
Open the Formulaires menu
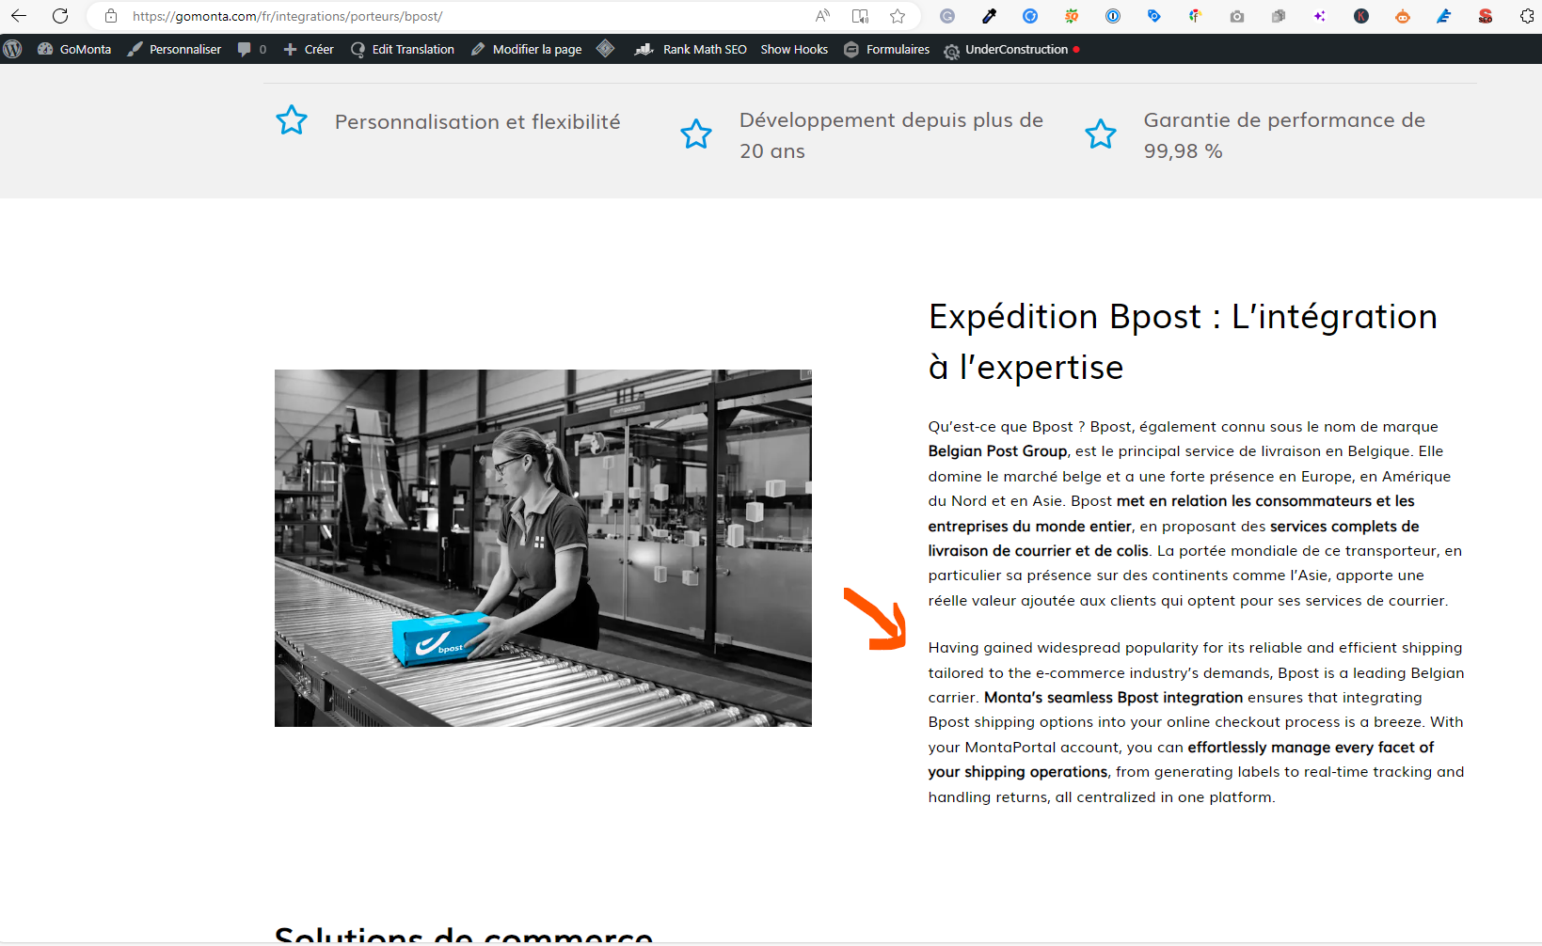(x=887, y=49)
